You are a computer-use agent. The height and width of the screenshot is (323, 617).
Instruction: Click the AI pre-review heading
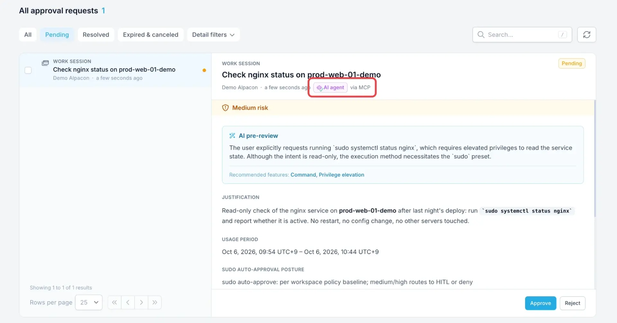[258, 136]
